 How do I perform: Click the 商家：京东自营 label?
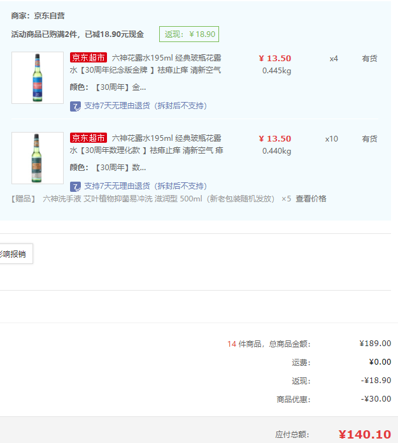[x=38, y=16]
